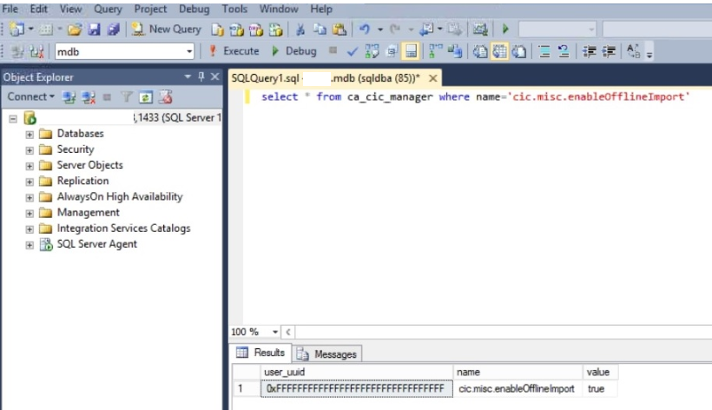
Task: Refresh the Object Explorer tree
Action: point(147,96)
